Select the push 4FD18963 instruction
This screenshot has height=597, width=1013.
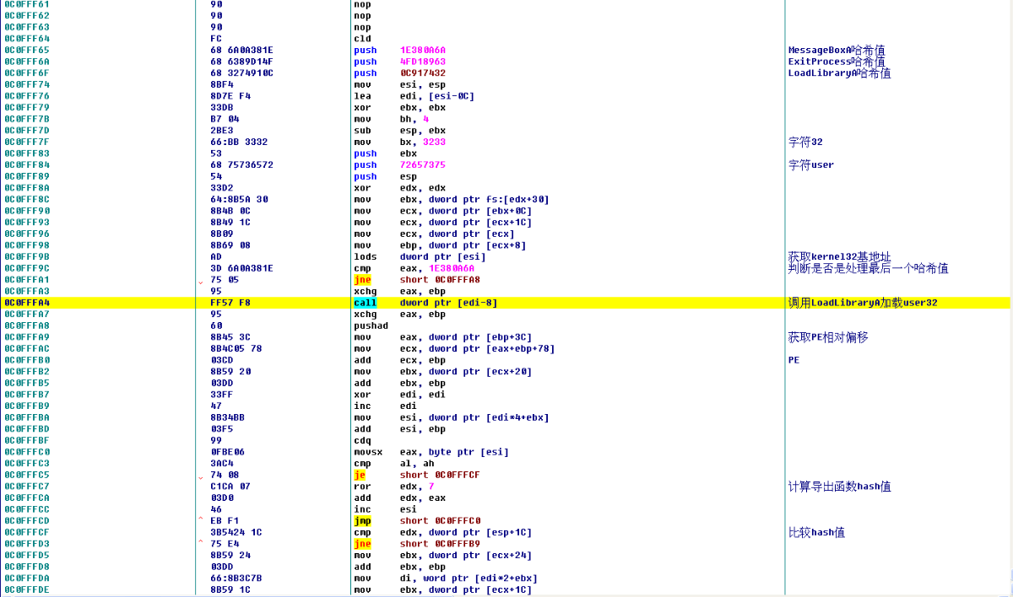pos(400,62)
